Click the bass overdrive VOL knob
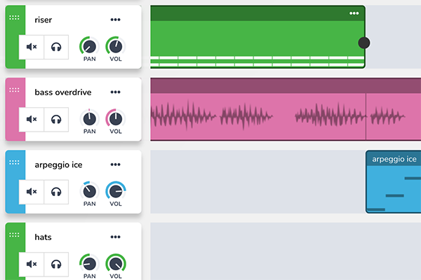This screenshot has width=421, height=280. (116, 119)
